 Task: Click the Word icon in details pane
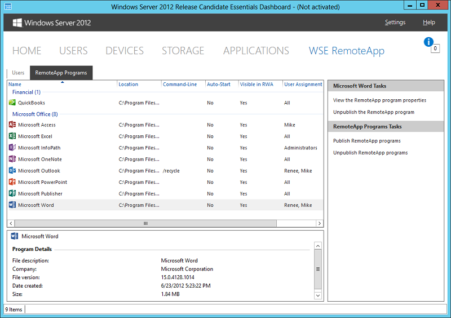15,236
